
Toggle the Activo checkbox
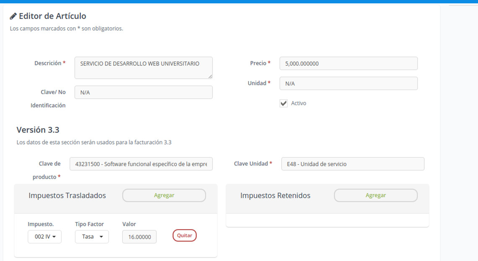[x=284, y=103]
